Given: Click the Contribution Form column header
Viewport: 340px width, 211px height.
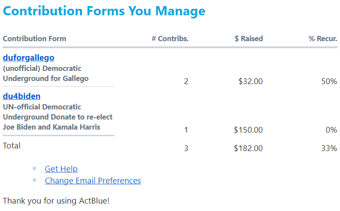Looking at the screenshot, I should coord(34,39).
